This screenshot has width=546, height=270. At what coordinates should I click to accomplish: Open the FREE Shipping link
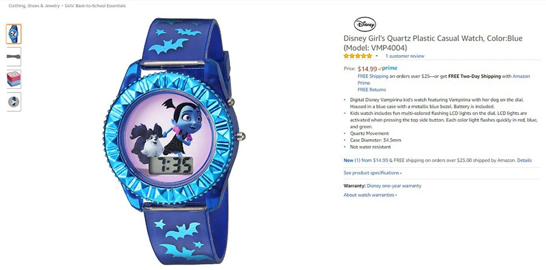point(373,76)
